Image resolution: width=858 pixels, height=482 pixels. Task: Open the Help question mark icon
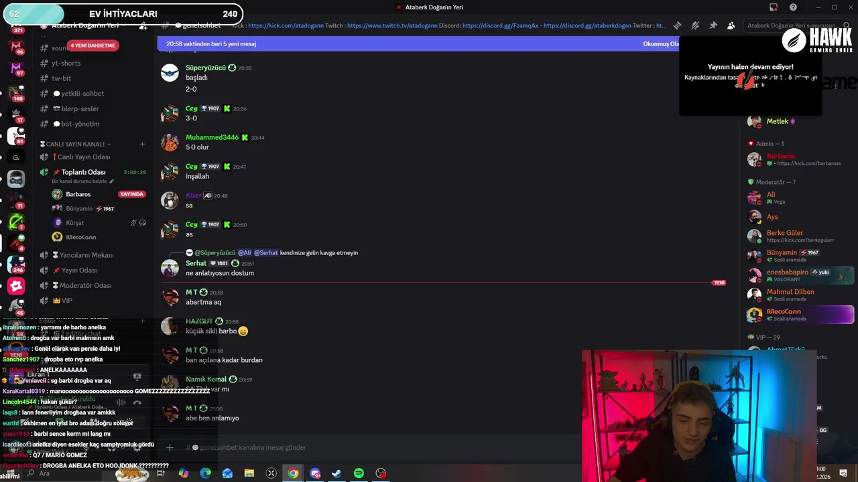click(x=794, y=7)
